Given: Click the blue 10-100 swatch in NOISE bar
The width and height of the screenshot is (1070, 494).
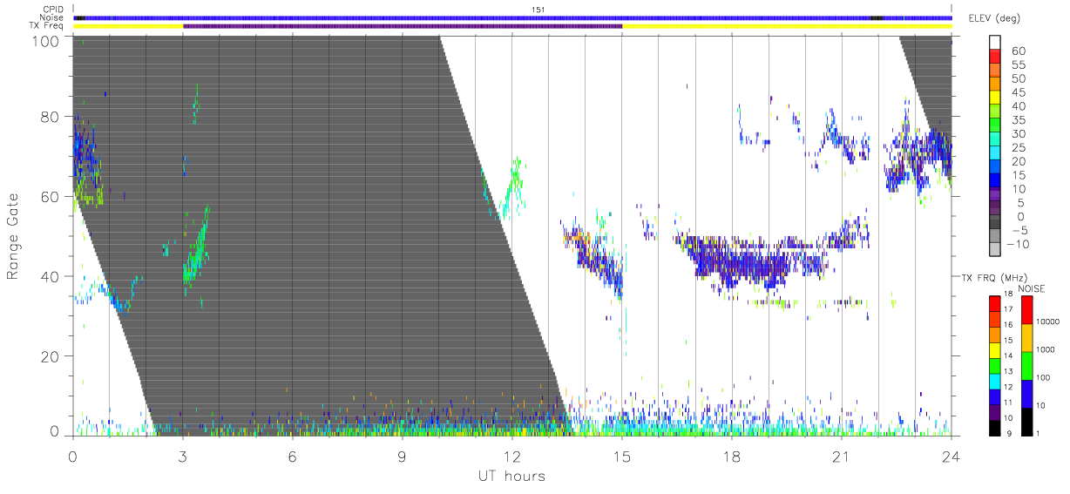Looking at the screenshot, I should coord(1027,393).
